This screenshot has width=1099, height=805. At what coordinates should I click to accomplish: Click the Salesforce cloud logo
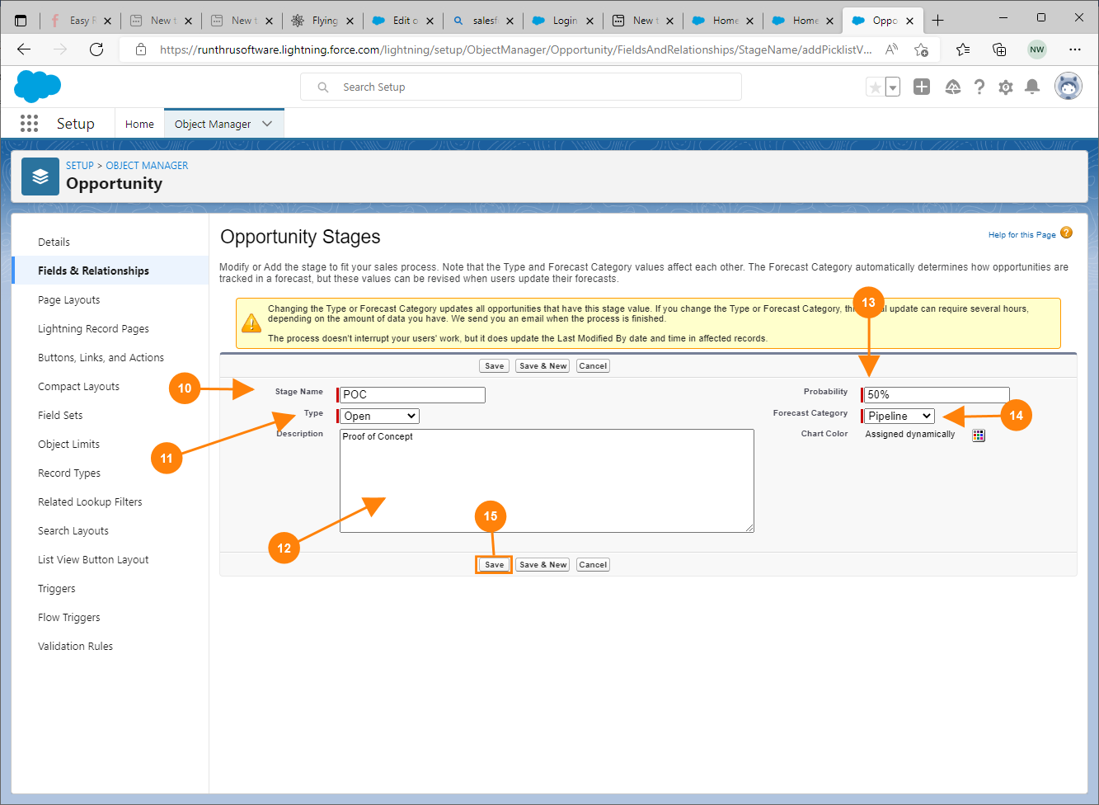tap(37, 86)
